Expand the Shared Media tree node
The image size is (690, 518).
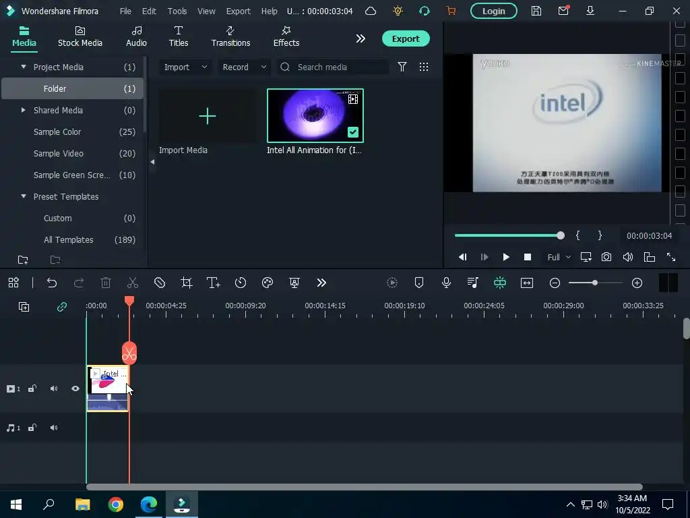point(24,110)
